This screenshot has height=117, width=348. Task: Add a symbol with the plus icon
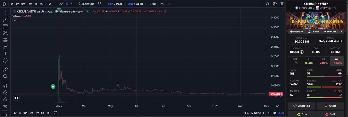pos(3,4)
